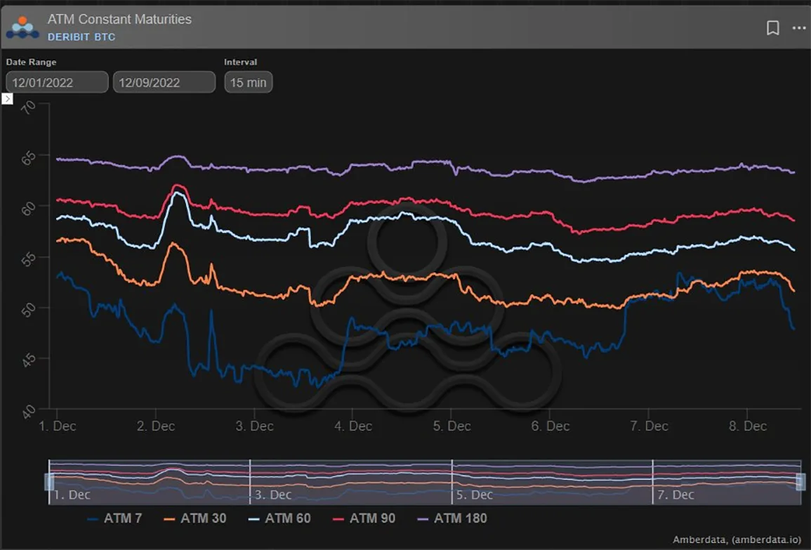Expand the collapsed side panel arrow
This screenshot has width=811, height=550.
tap(7, 98)
